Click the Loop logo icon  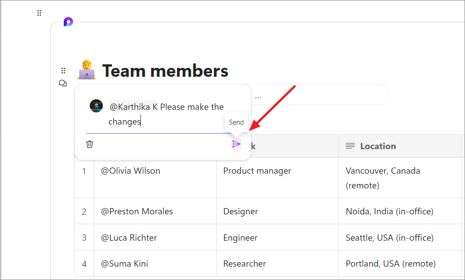click(68, 22)
